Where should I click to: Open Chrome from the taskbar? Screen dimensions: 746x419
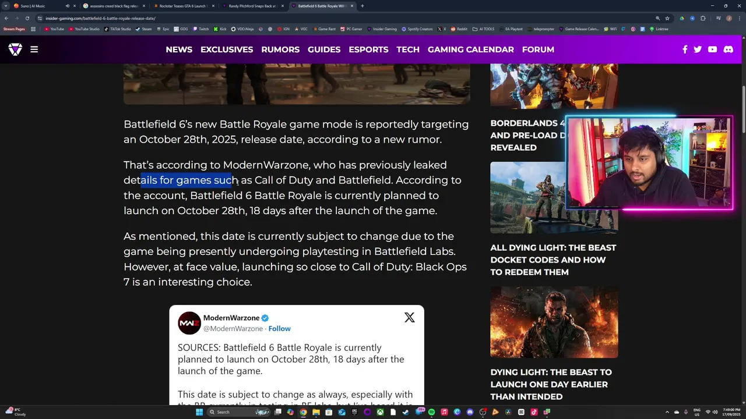303,412
